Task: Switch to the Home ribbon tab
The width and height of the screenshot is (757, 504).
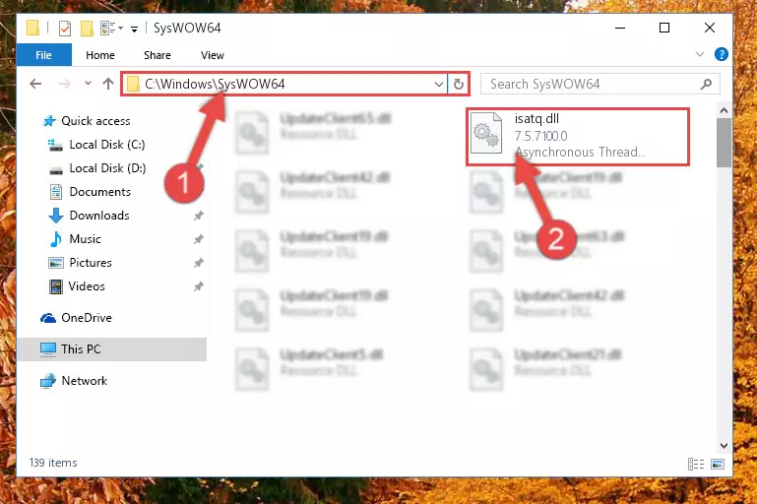Action: point(100,55)
